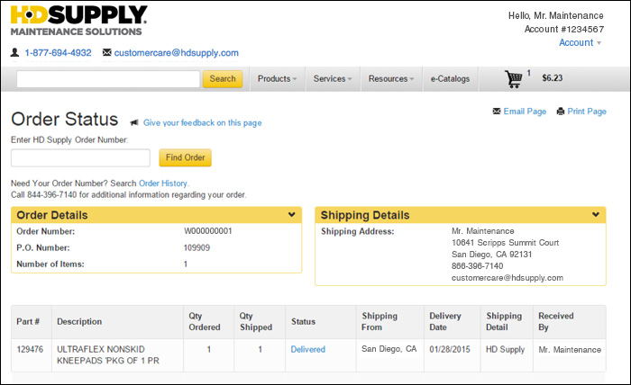631x385 pixels.
Task: Click the person icon beside phone number
Action: click(15, 52)
